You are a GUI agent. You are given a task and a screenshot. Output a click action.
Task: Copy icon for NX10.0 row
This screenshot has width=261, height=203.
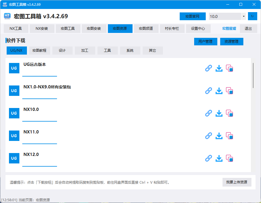pyautogui.click(x=229, y=113)
